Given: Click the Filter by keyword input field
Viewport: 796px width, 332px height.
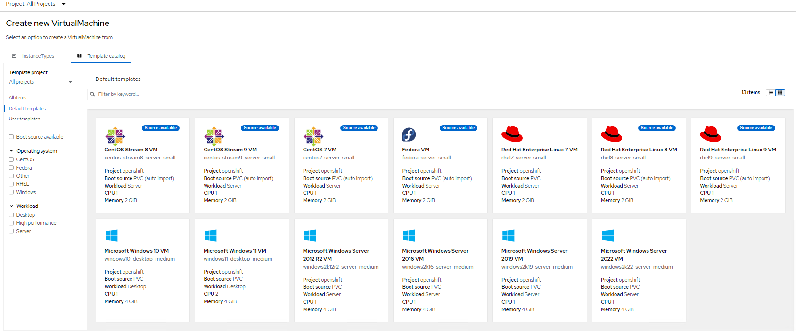Looking at the screenshot, I should (124, 95).
